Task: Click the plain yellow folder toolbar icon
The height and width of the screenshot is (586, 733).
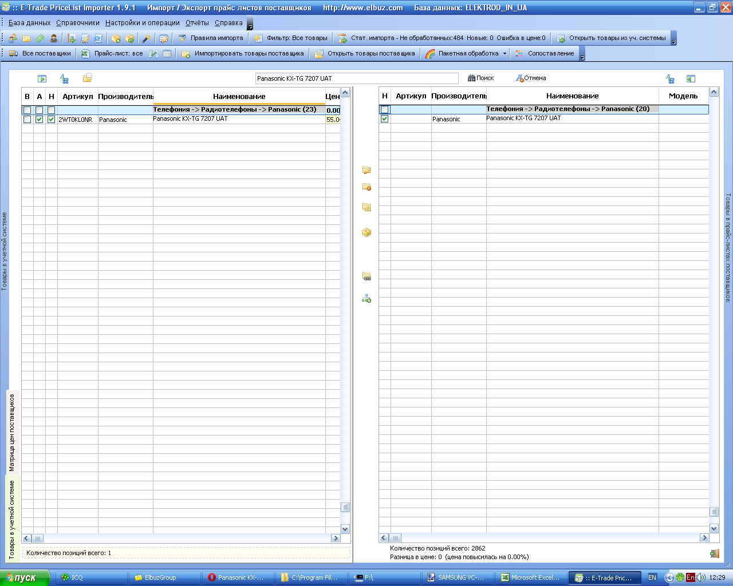Action: [x=26, y=38]
